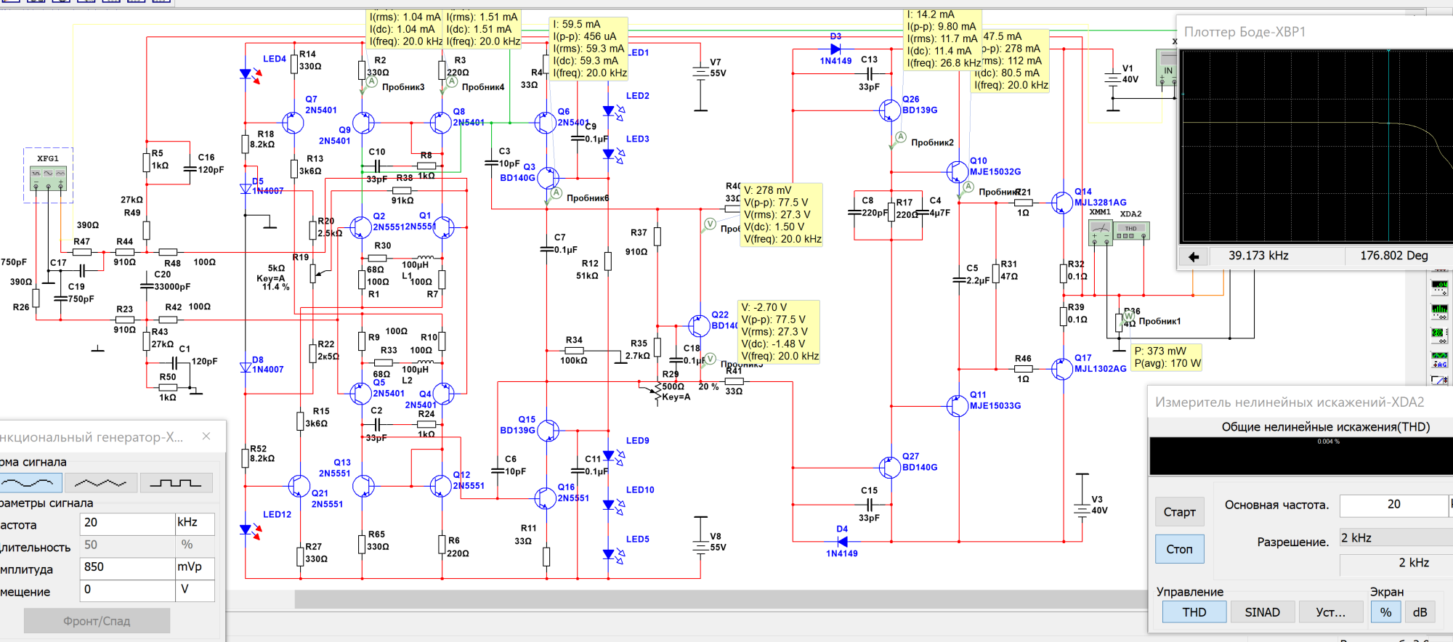Open the XDA2 distortion analyzer symbol

[1131, 231]
